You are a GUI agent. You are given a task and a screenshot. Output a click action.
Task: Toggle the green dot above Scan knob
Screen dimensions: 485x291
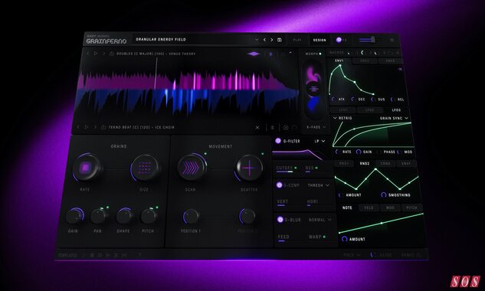coord(205,153)
